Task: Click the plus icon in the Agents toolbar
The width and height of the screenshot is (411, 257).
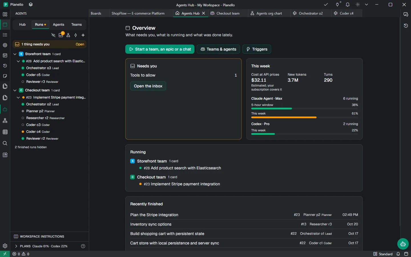Action: tap(83, 35)
